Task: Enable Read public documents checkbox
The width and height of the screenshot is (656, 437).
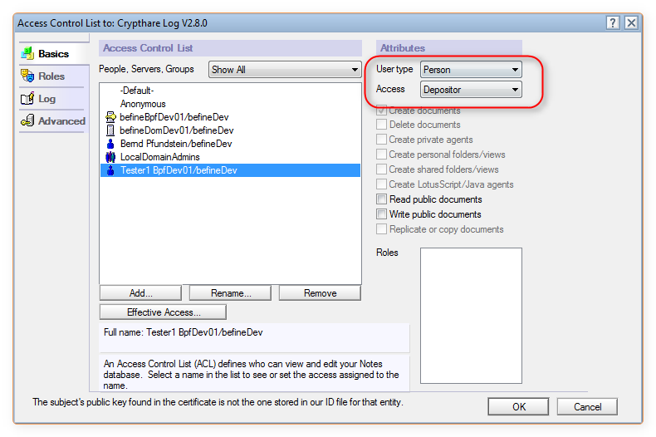Action: pos(381,199)
